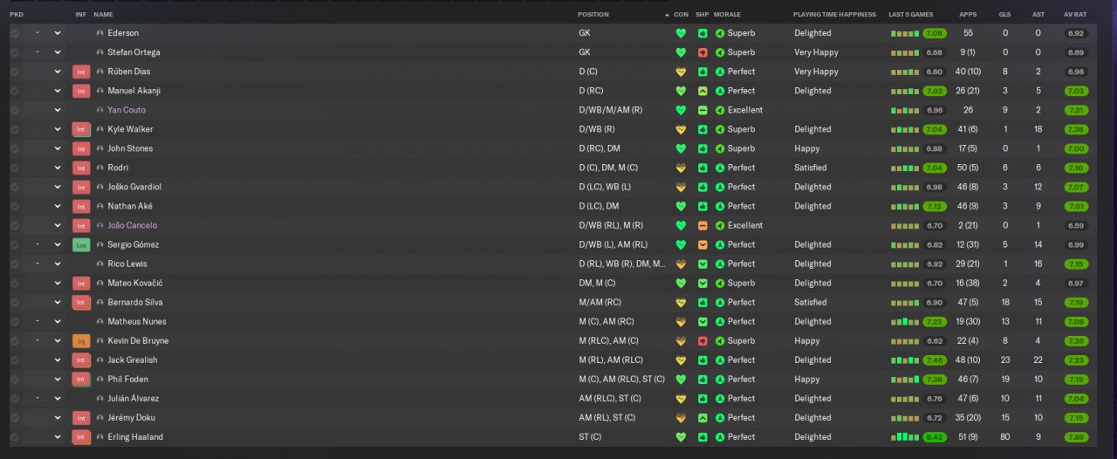
Task: Click Jack Grealish's Perfect morale icon
Action: click(720, 360)
